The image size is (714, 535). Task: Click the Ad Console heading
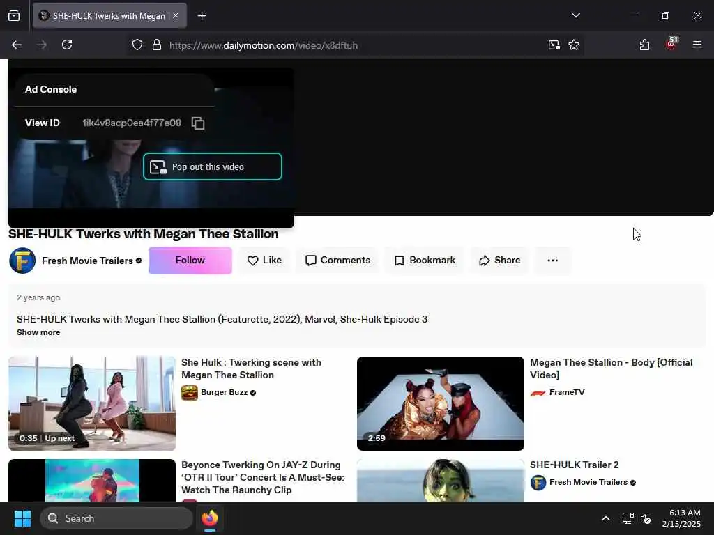pyautogui.click(x=51, y=89)
